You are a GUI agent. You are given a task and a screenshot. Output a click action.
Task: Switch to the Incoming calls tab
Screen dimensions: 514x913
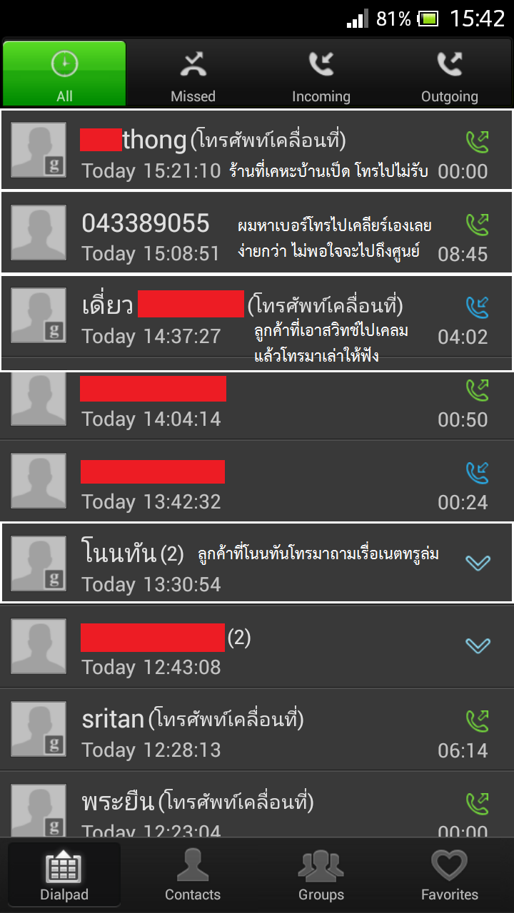pos(321,74)
